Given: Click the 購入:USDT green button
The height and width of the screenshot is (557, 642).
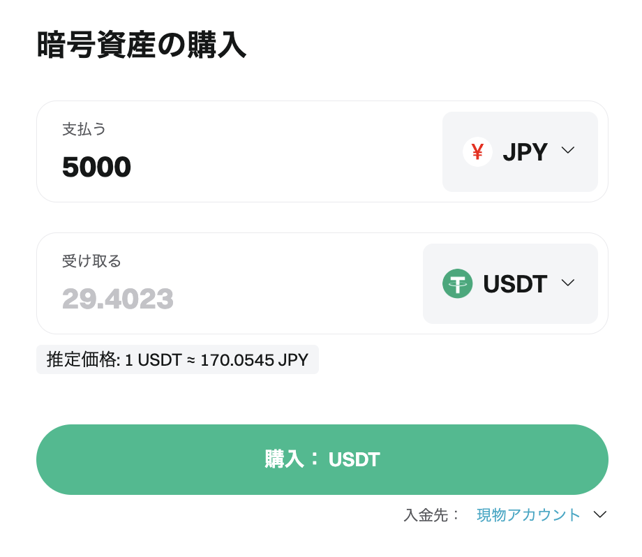Looking at the screenshot, I should coord(322,459).
